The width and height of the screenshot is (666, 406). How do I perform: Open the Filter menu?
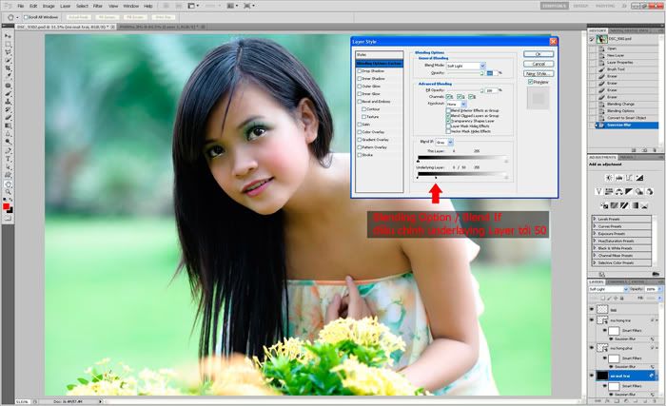98,6
